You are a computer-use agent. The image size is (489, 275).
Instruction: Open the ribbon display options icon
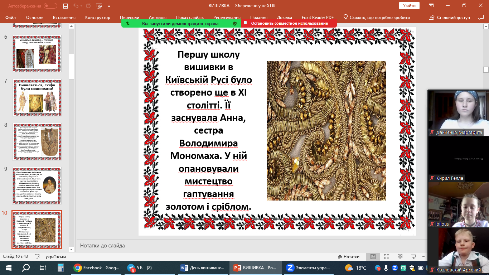pyautogui.click(x=431, y=6)
